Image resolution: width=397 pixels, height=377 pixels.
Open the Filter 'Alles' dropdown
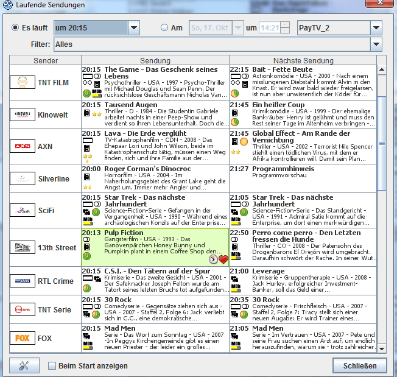click(x=376, y=44)
